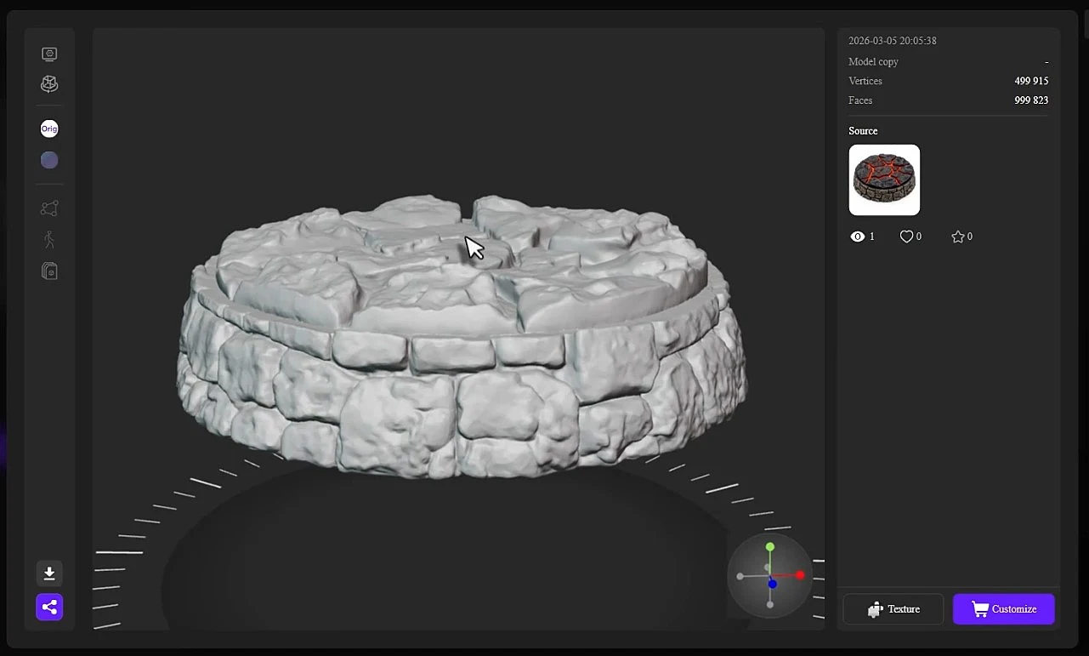Click the eye views counter icon

point(857,237)
